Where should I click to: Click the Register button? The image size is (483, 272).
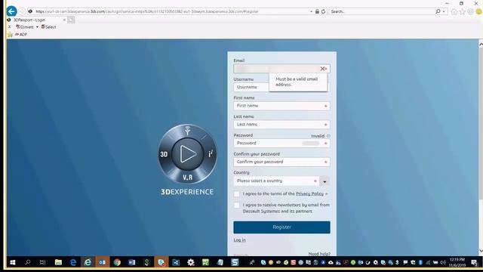tap(281, 227)
